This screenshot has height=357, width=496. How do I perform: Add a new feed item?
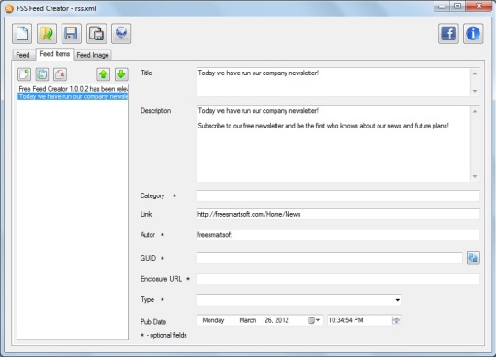(x=24, y=74)
